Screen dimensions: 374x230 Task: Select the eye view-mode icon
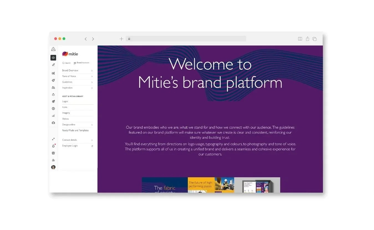(x=53, y=58)
